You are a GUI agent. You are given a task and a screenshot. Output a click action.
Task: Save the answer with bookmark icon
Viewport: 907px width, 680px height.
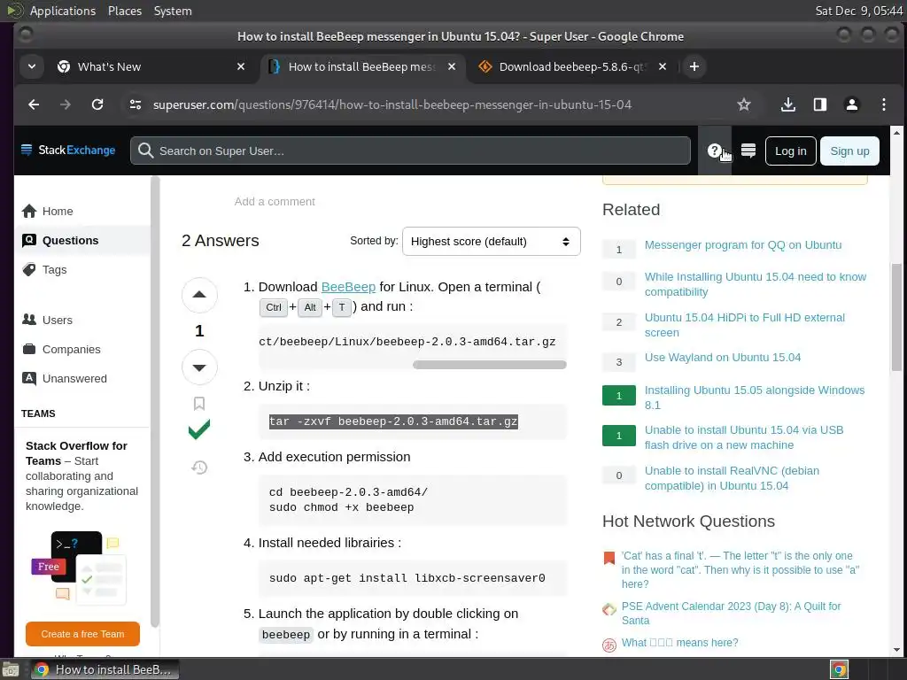point(199,403)
